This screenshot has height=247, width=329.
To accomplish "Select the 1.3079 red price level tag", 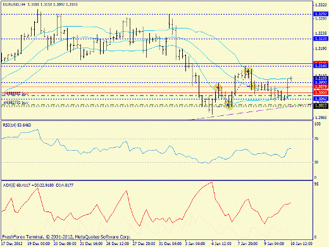I will point(321,87).
